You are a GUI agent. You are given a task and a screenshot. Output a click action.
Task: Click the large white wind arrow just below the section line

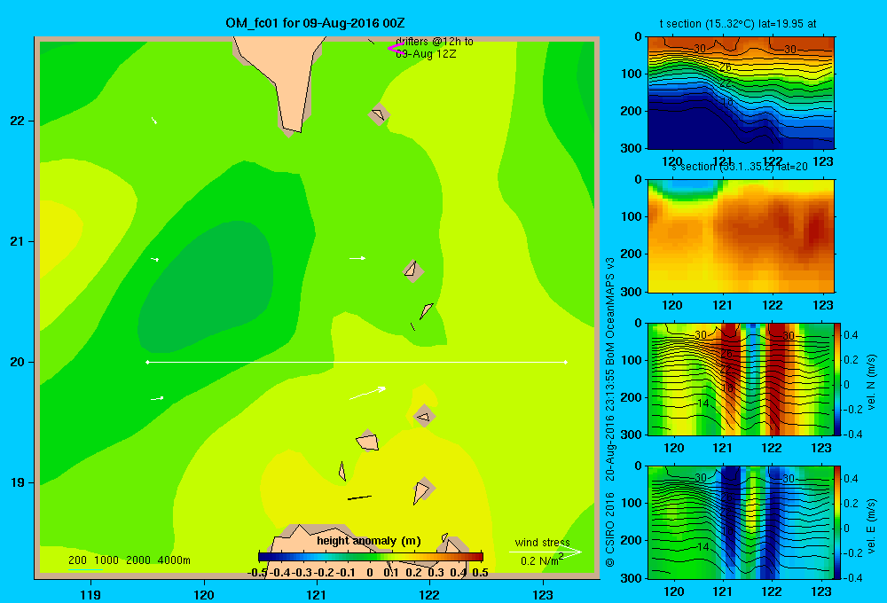(368, 393)
